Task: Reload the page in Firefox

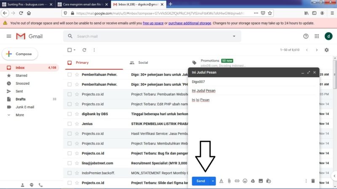Action: (x=21, y=13)
